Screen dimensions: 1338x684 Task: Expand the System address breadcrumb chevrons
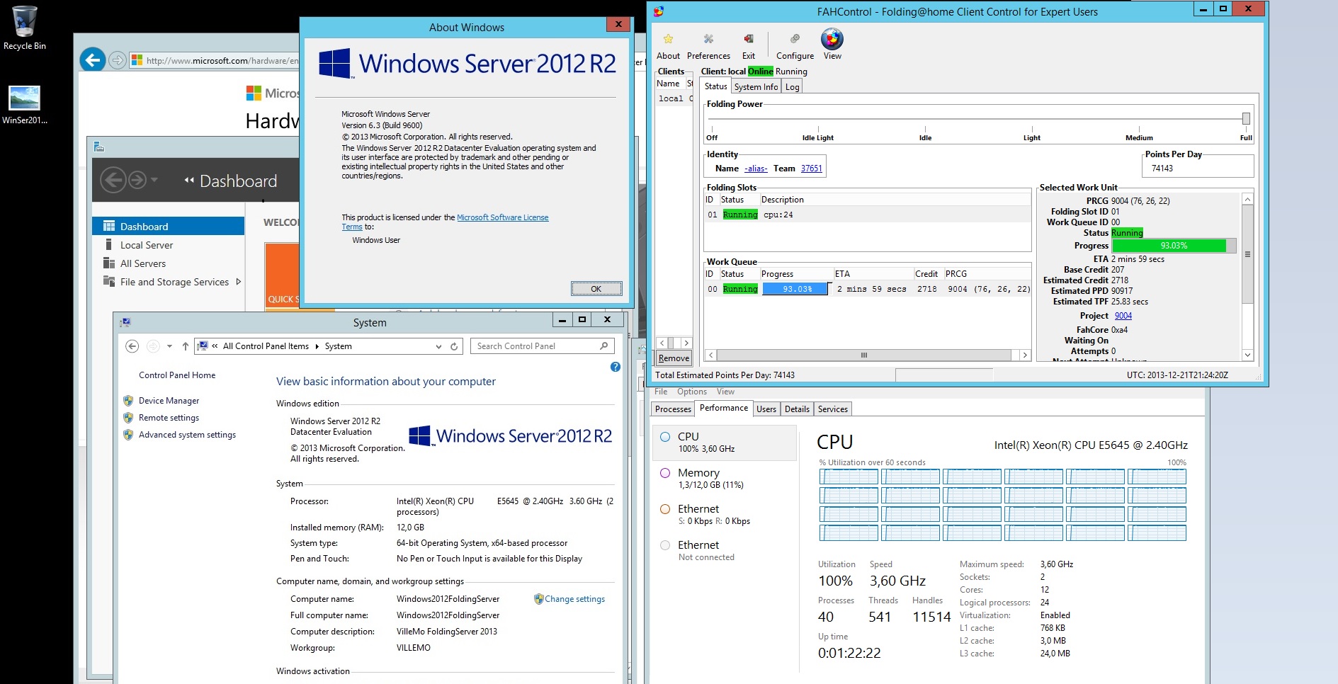pos(215,346)
